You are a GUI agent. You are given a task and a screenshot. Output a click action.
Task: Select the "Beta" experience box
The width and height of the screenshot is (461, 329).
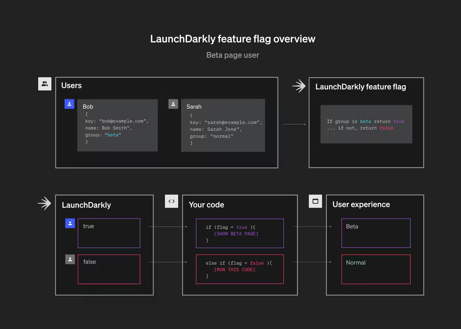(x=376, y=233)
